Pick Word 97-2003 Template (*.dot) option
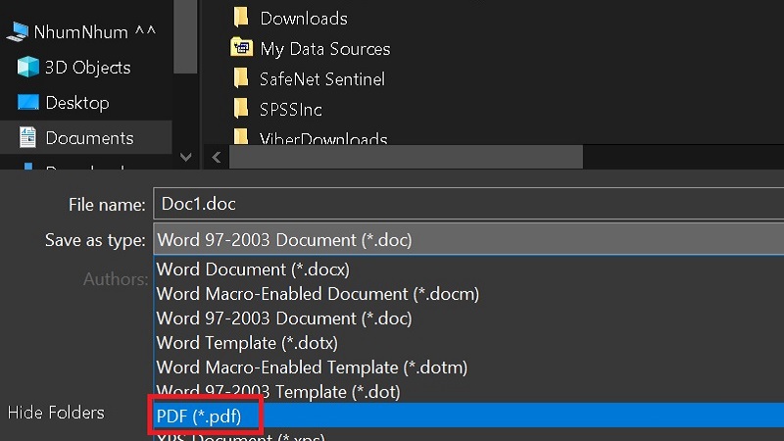 click(469, 391)
